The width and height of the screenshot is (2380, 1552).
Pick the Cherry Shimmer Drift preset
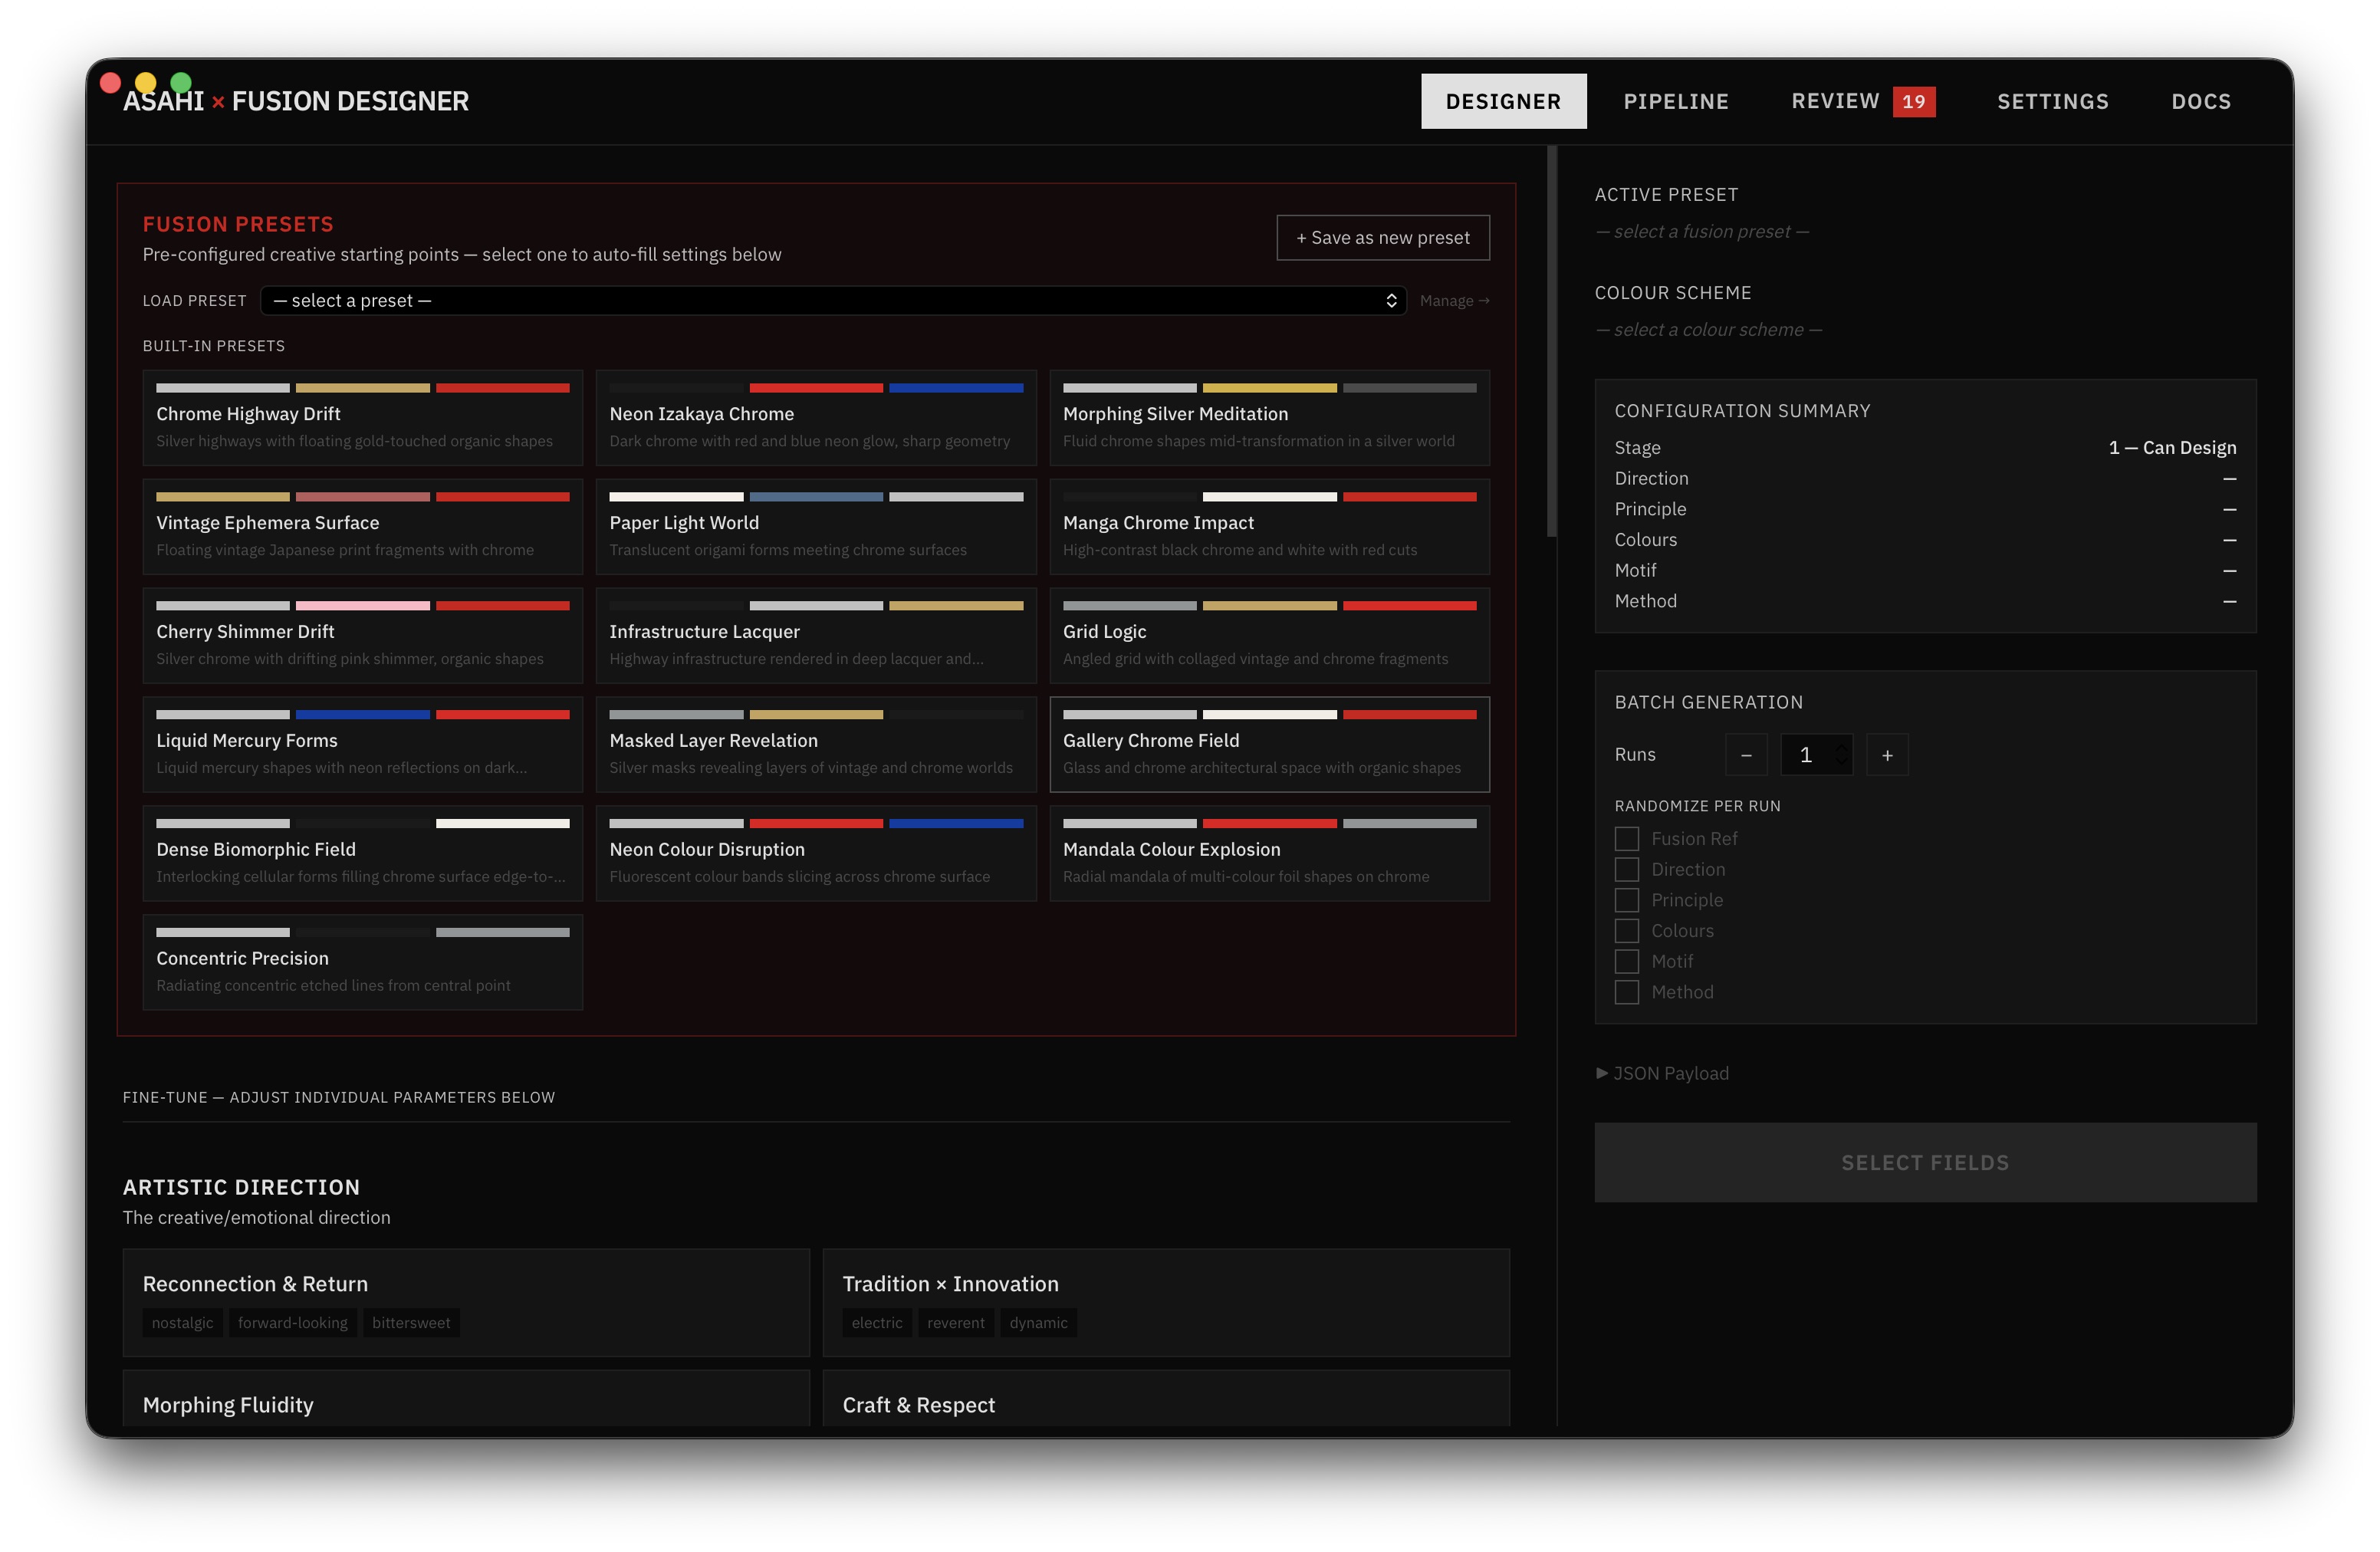[x=362, y=636]
